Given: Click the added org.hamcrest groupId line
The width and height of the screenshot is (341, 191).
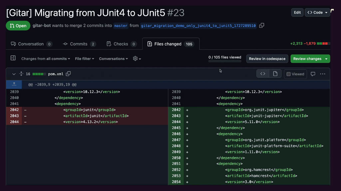Looking at the screenshot, I should [259, 170].
